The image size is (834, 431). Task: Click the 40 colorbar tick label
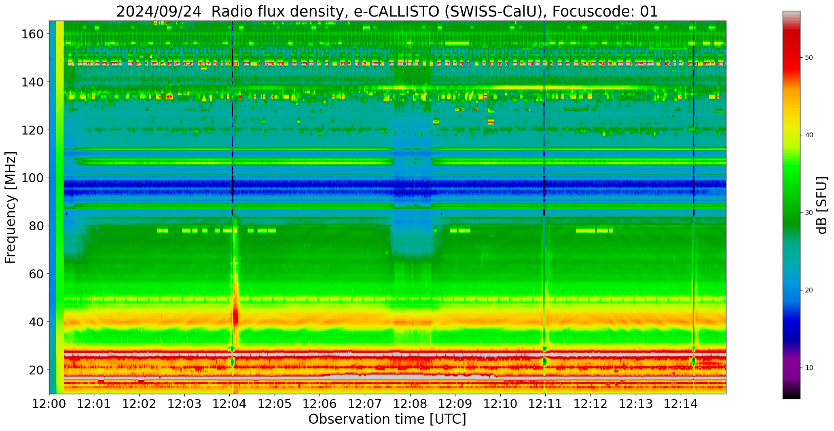pos(809,135)
